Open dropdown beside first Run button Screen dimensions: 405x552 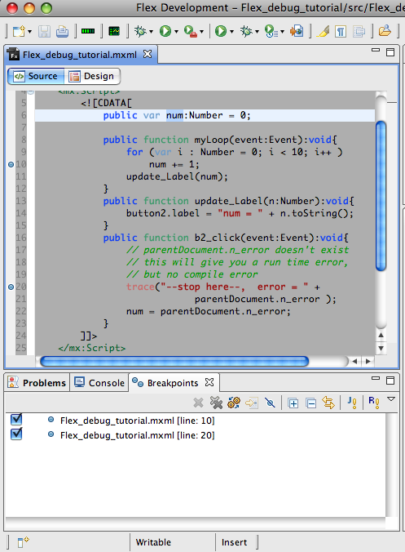pos(176,32)
